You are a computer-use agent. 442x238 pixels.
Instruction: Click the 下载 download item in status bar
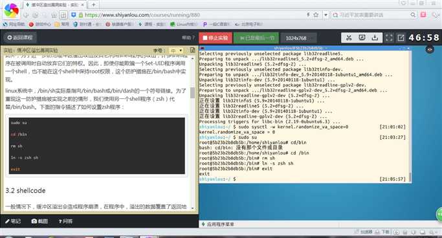point(382,232)
